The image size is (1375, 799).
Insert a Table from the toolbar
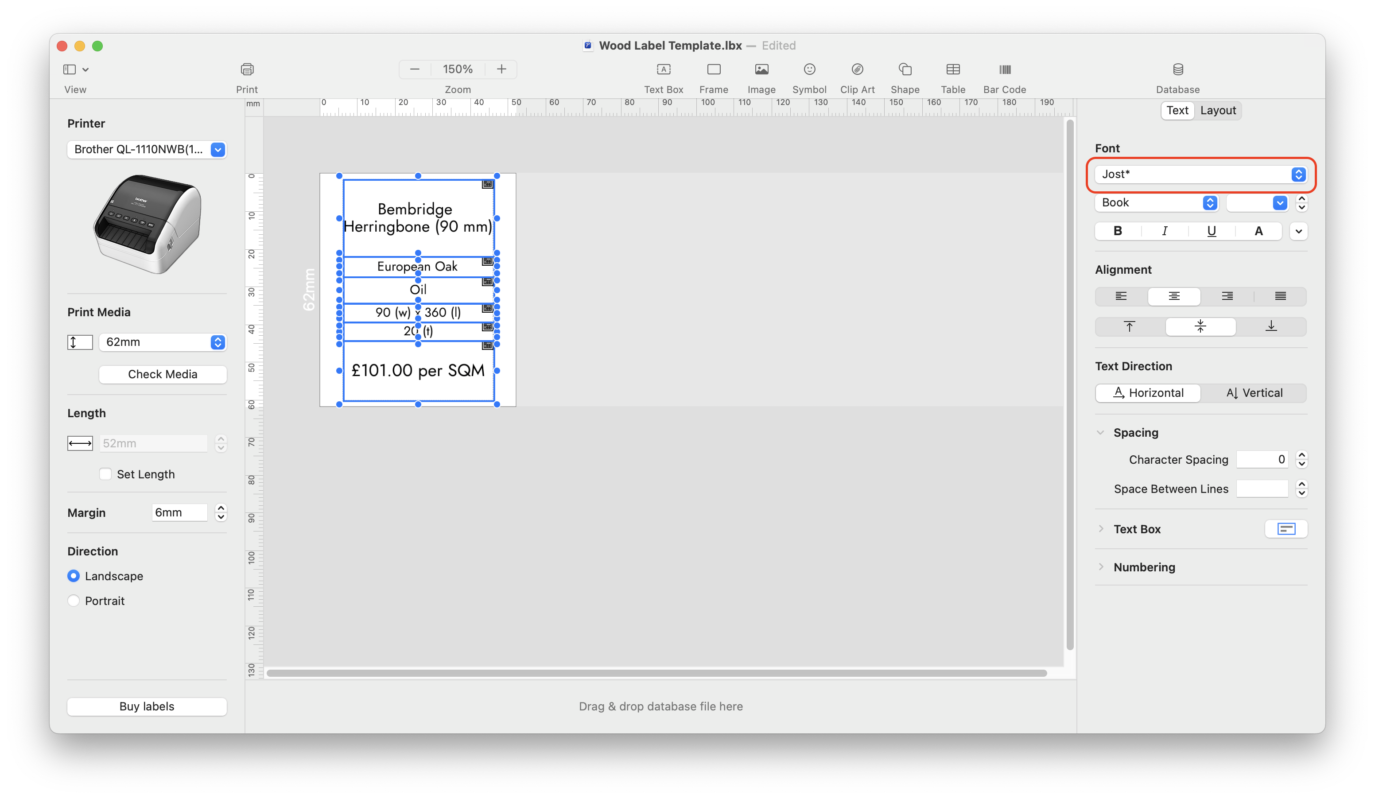click(953, 69)
